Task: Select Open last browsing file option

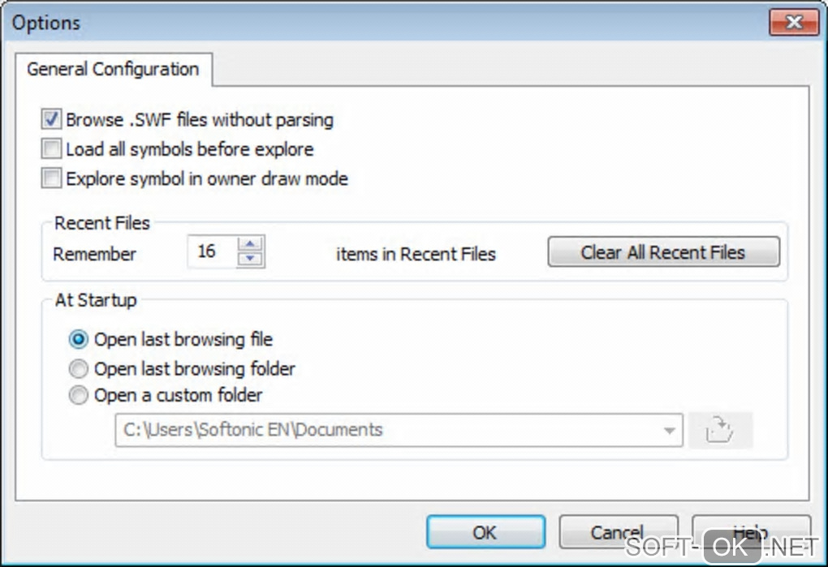Action: click(80, 339)
